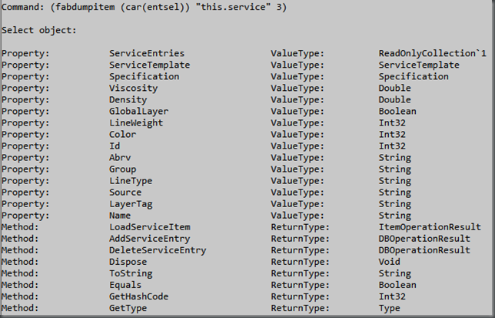Screen dimensions: 495x318
Task: Select the Dispose method name
Action: (128, 262)
